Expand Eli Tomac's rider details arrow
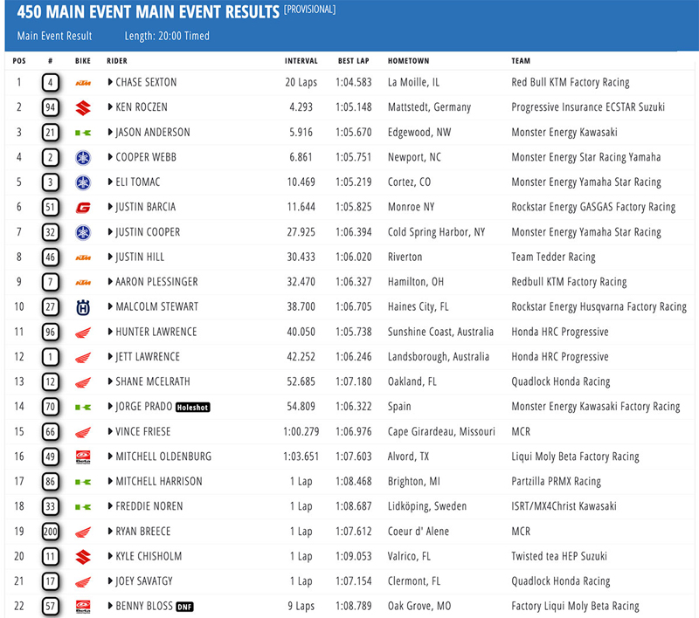Viewport: 699px width, 618px height. [110, 182]
